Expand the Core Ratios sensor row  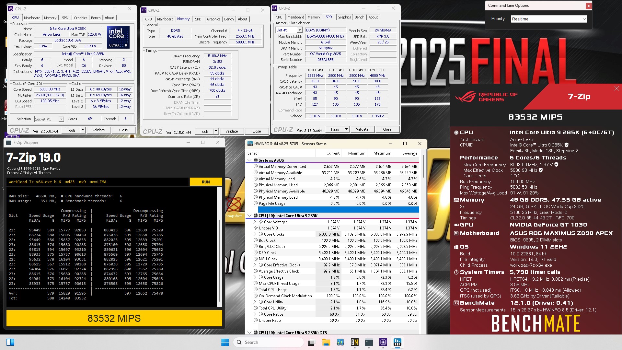pyautogui.click(x=255, y=314)
